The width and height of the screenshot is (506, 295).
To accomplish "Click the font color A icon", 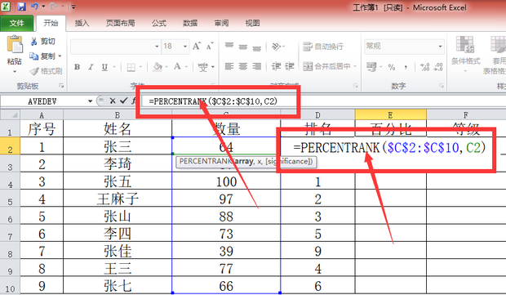I will pyautogui.click(x=177, y=67).
